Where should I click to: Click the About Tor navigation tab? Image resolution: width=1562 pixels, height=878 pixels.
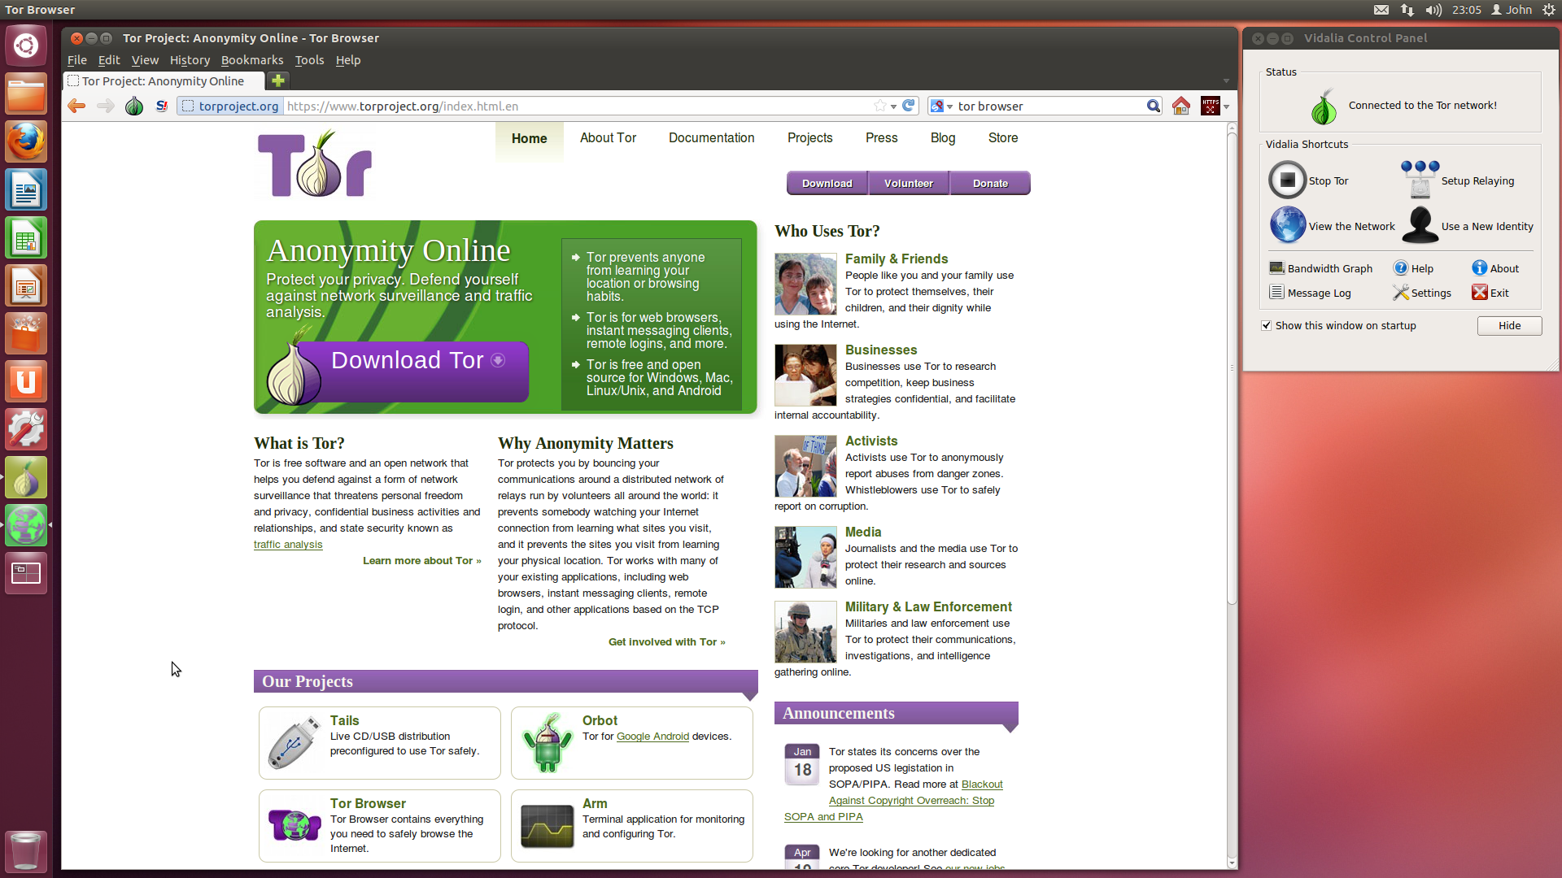pos(609,137)
